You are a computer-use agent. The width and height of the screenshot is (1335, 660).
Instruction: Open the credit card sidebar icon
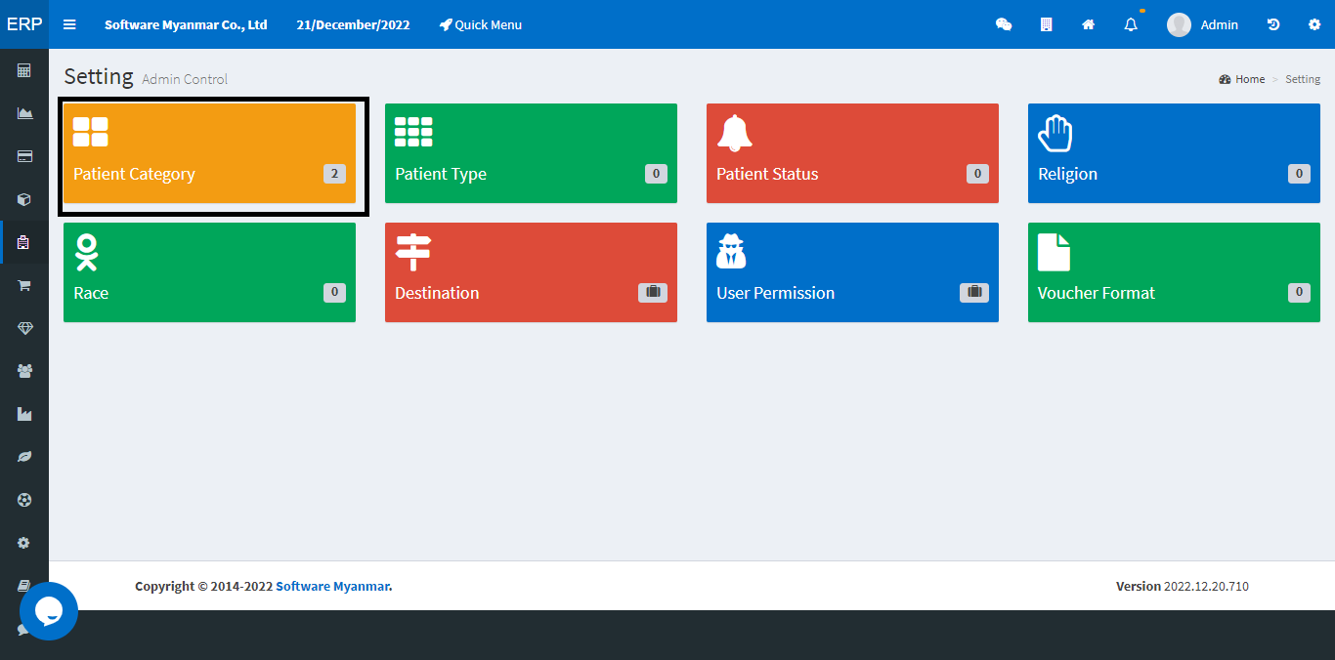24,156
